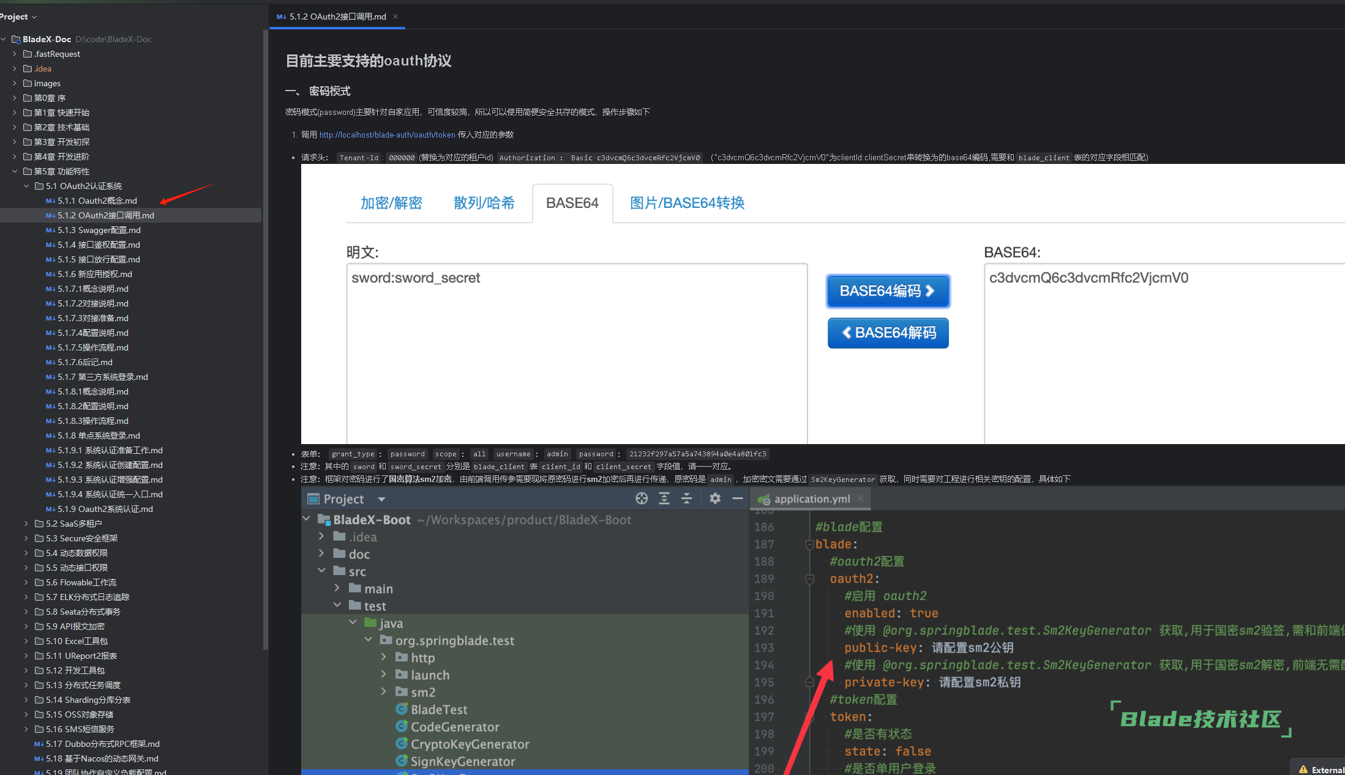Expand the .fastRequest folder
The width and height of the screenshot is (1345, 775).
(x=15, y=54)
